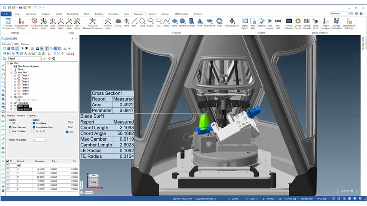The width and height of the screenshot is (367, 206).
Task: Switch to the Analysis ribbon tab
Action: click(x=165, y=14)
